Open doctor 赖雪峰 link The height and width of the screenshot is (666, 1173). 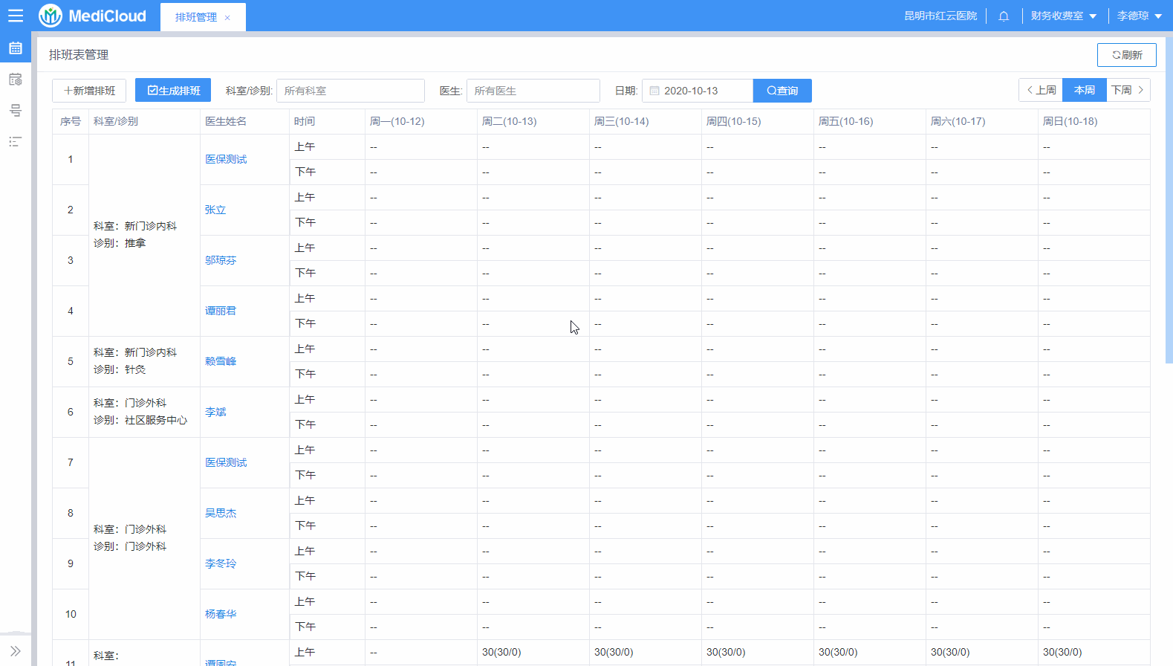point(221,361)
